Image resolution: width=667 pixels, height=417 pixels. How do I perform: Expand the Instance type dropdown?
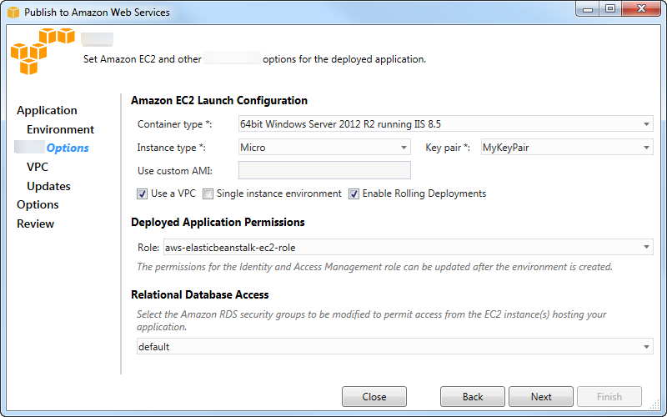324,148
